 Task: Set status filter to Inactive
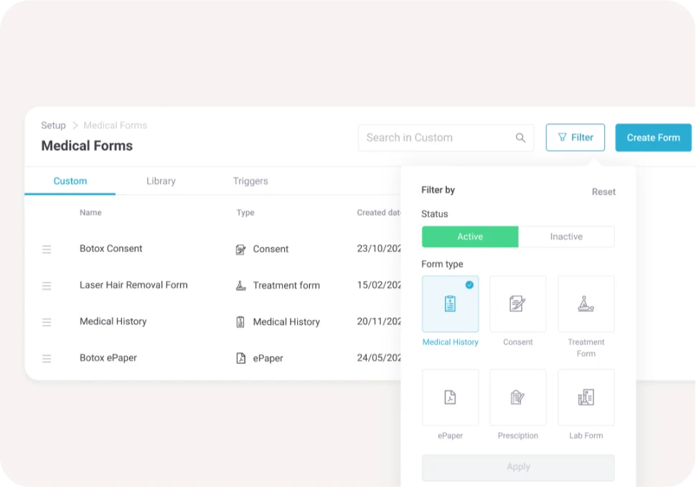[566, 237]
